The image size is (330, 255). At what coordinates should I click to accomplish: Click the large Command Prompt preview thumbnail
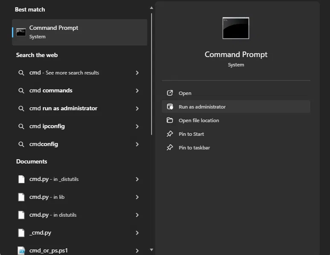[236, 28]
